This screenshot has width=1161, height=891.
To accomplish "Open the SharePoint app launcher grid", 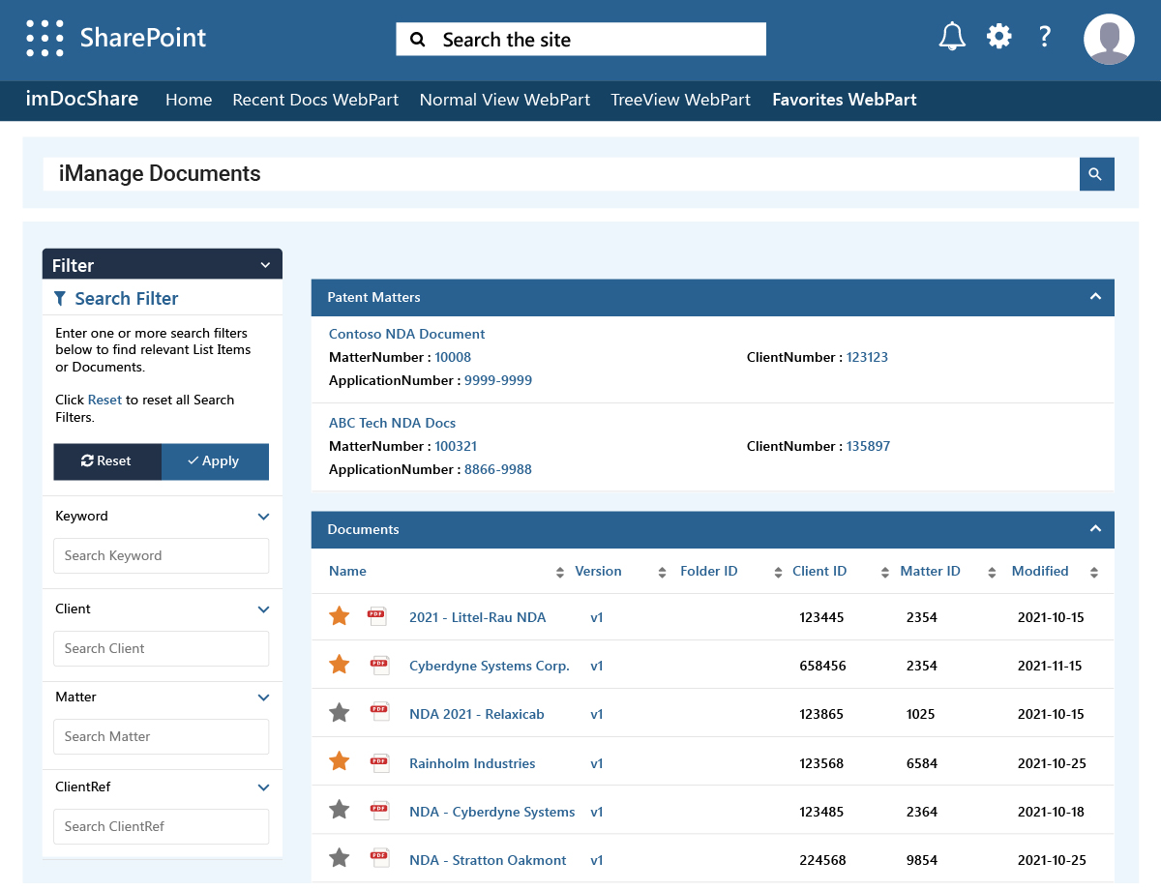I will coord(45,39).
